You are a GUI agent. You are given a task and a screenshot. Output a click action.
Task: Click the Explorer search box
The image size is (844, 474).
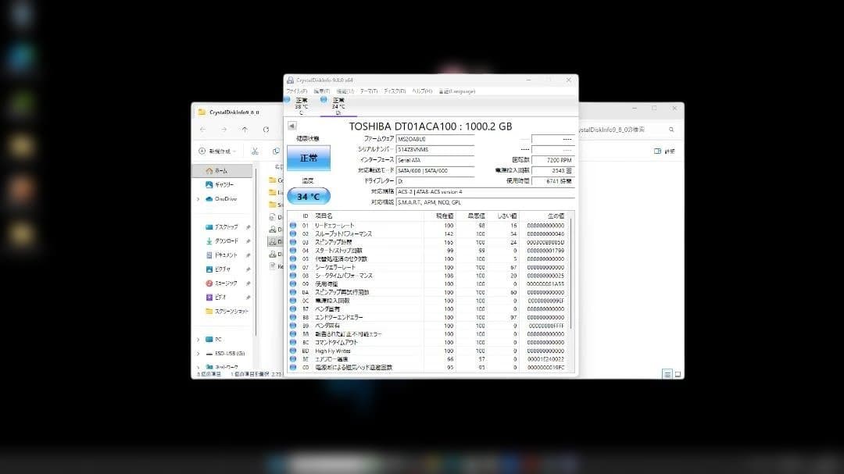(628, 130)
